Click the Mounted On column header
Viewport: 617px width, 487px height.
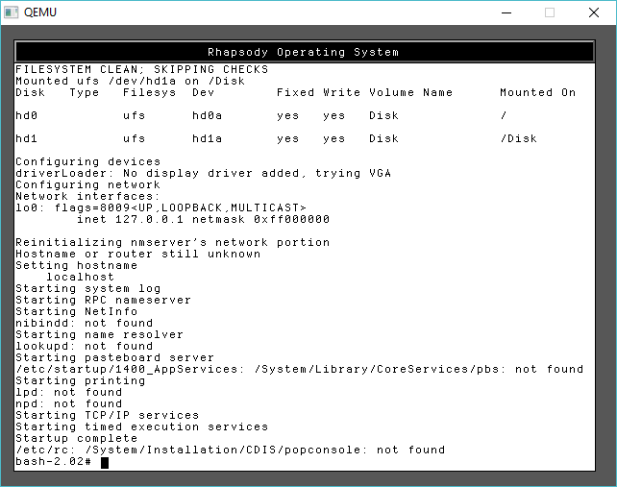(x=537, y=92)
